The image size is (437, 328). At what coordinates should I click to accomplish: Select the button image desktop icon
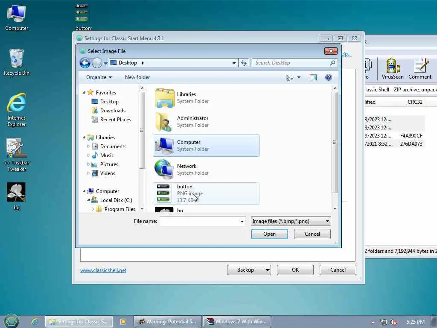pos(83,17)
